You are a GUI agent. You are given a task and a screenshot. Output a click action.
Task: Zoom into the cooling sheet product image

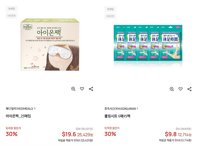[172, 89]
